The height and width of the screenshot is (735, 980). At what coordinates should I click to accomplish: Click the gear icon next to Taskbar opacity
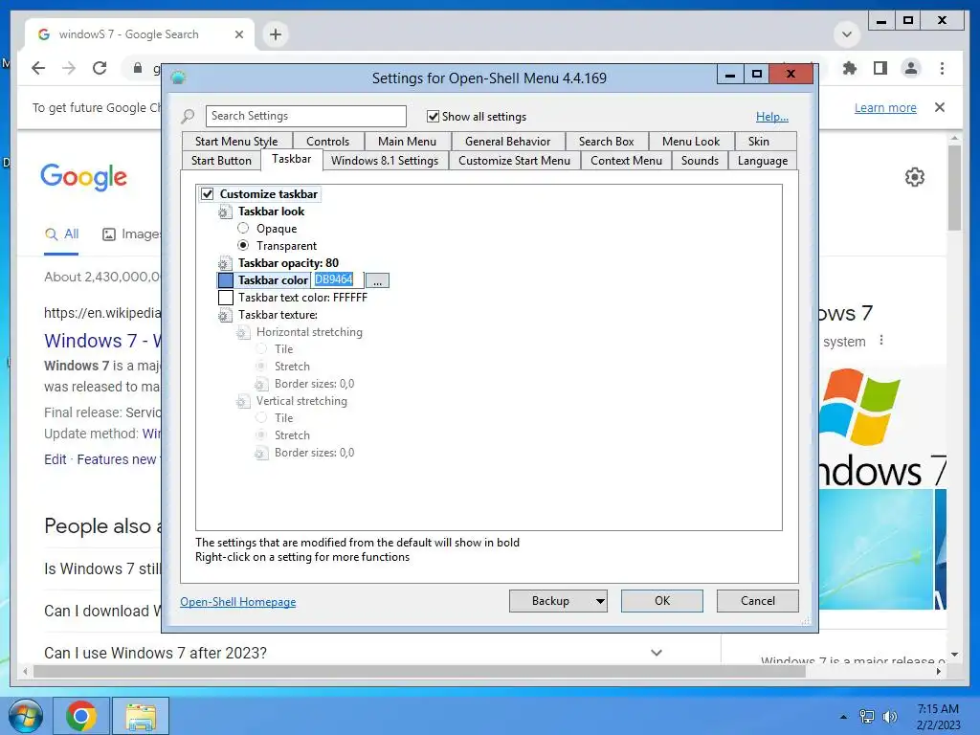click(x=224, y=263)
